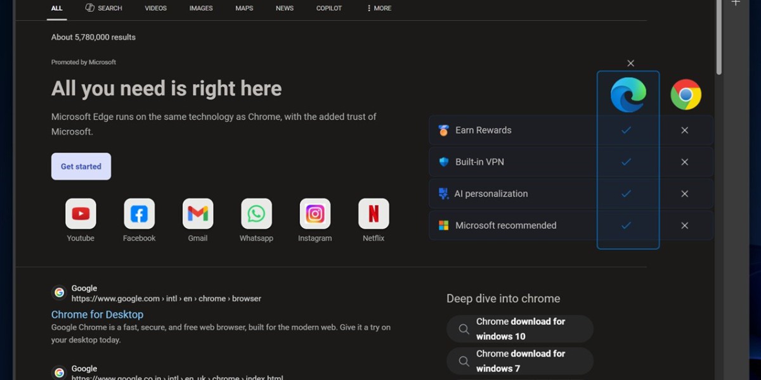Go to the News tab
This screenshot has width=761, height=380.
(285, 8)
